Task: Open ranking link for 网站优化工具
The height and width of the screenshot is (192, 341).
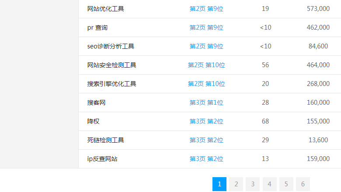Action: coord(206,9)
